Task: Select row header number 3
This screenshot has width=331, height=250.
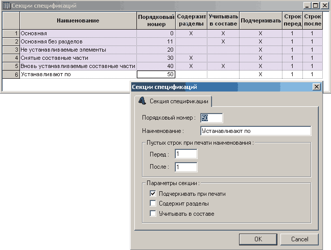Action: (x=11, y=50)
